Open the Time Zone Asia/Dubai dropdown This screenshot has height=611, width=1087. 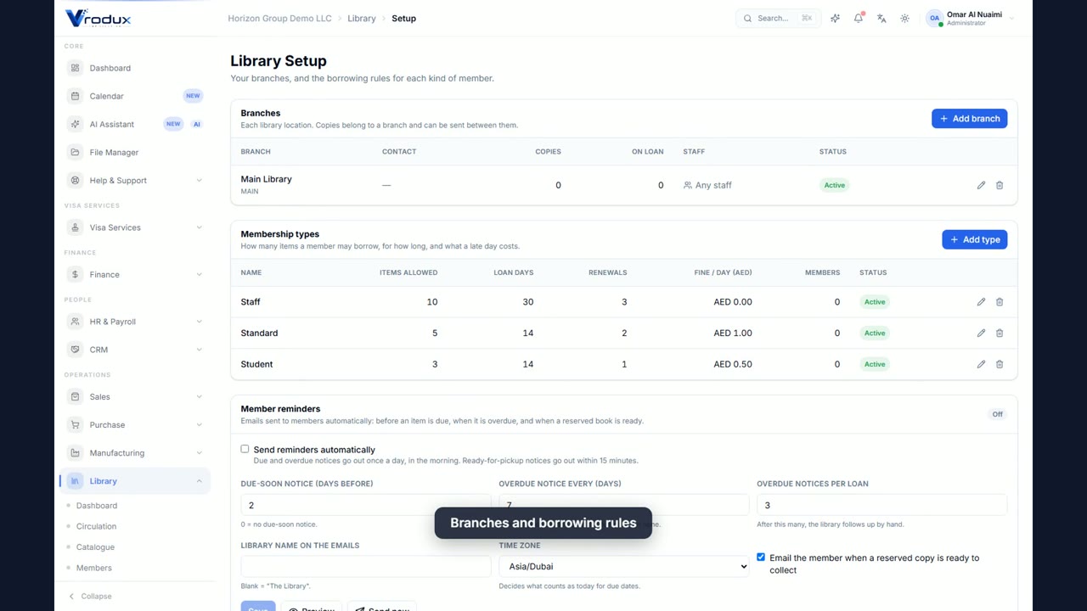click(x=623, y=566)
